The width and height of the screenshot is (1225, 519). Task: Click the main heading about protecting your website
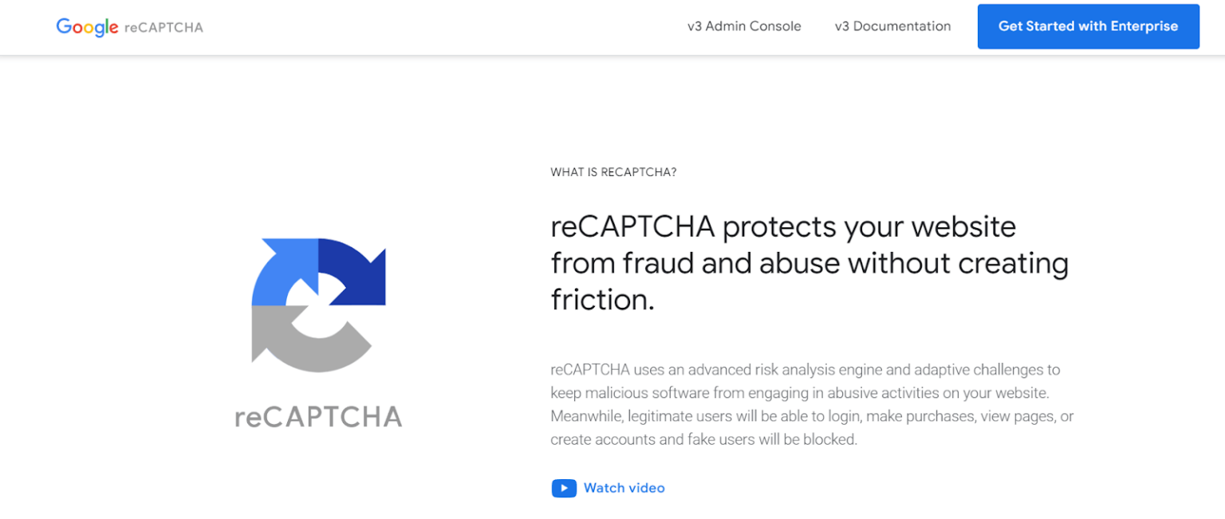[x=809, y=263]
